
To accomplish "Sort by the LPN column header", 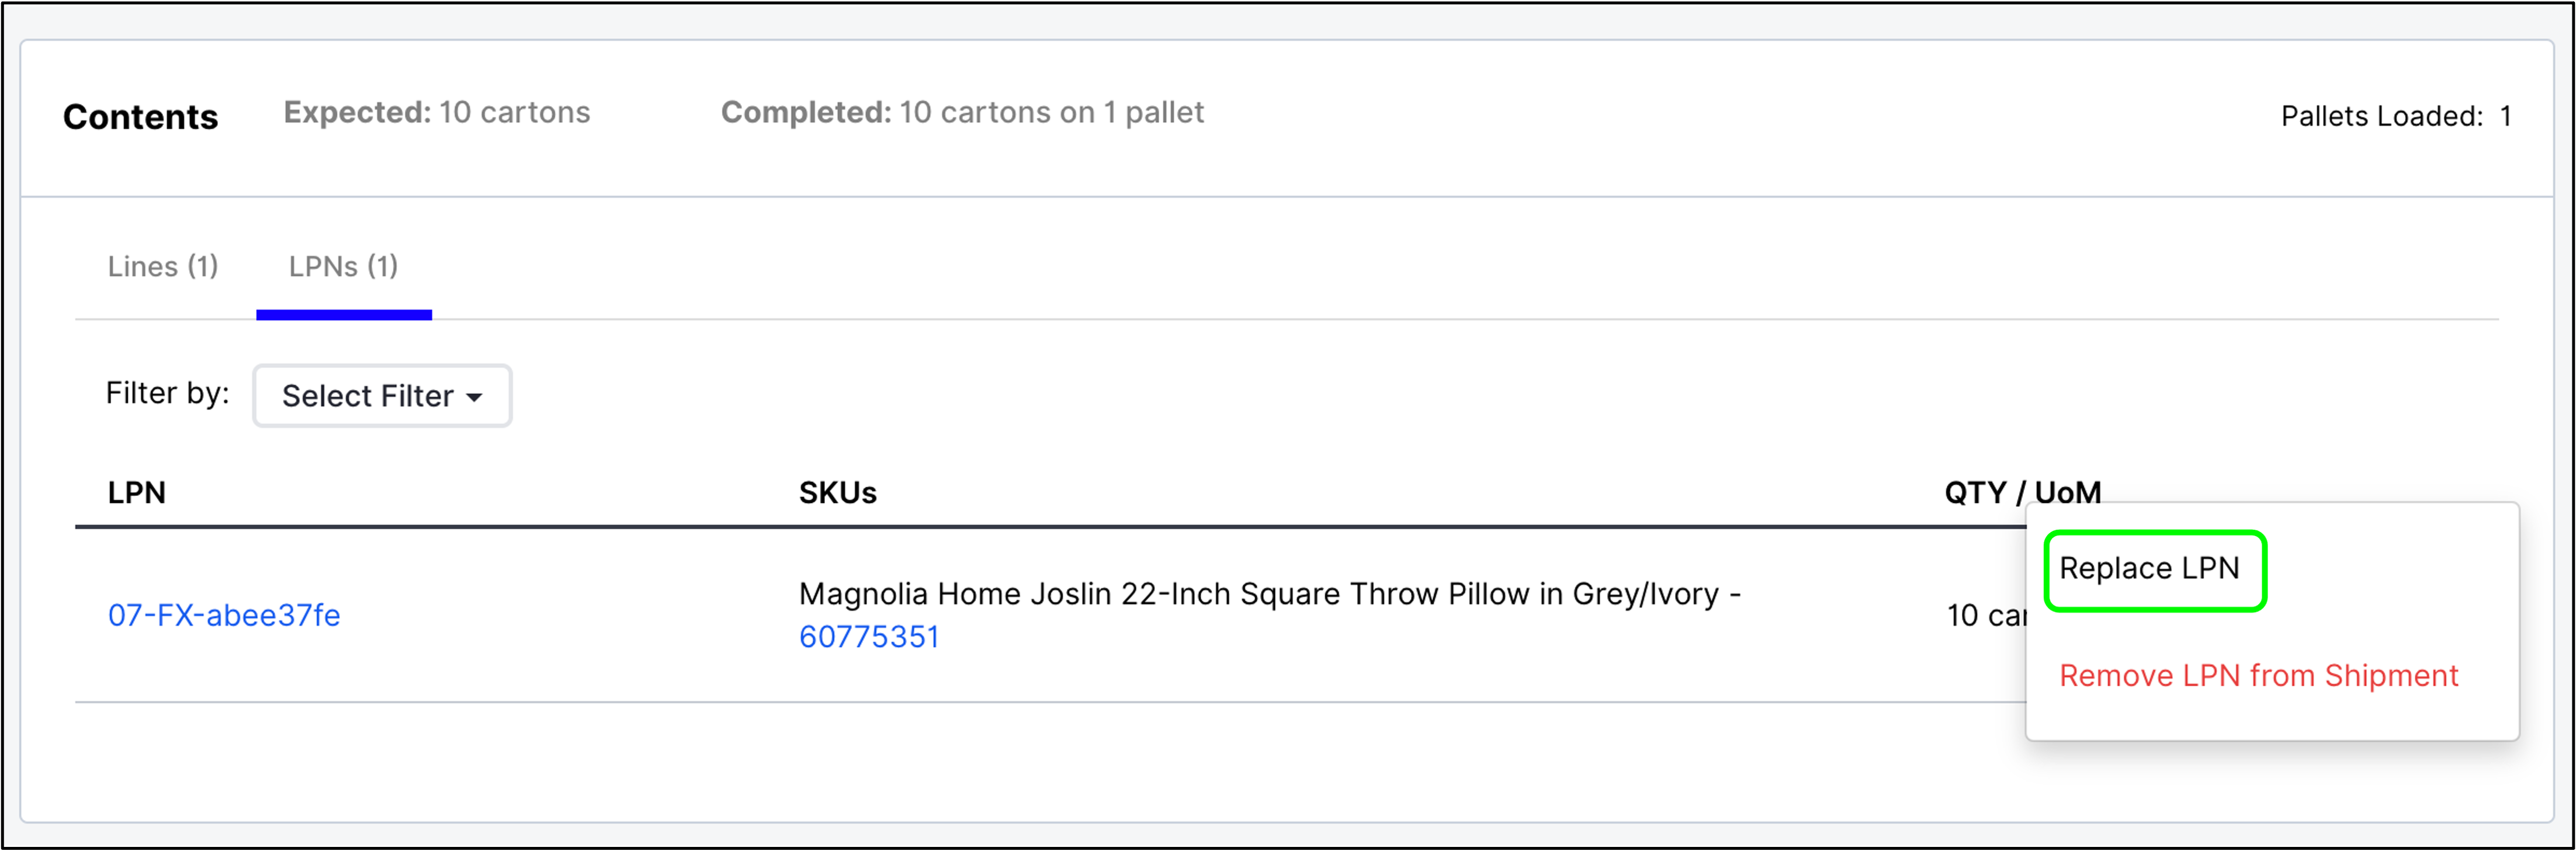I will pyautogui.click(x=136, y=492).
